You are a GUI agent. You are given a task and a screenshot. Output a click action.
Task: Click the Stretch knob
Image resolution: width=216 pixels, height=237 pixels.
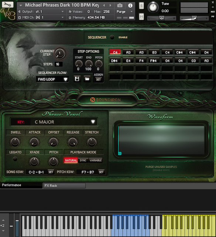coord(92,142)
